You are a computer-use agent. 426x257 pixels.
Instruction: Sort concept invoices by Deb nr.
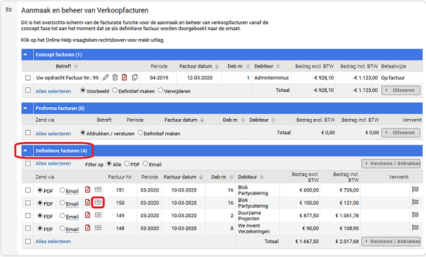248,67
